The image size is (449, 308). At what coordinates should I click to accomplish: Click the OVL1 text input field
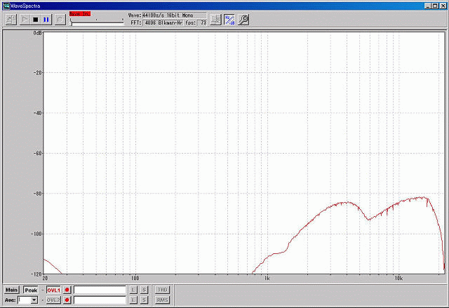[100, 290]
